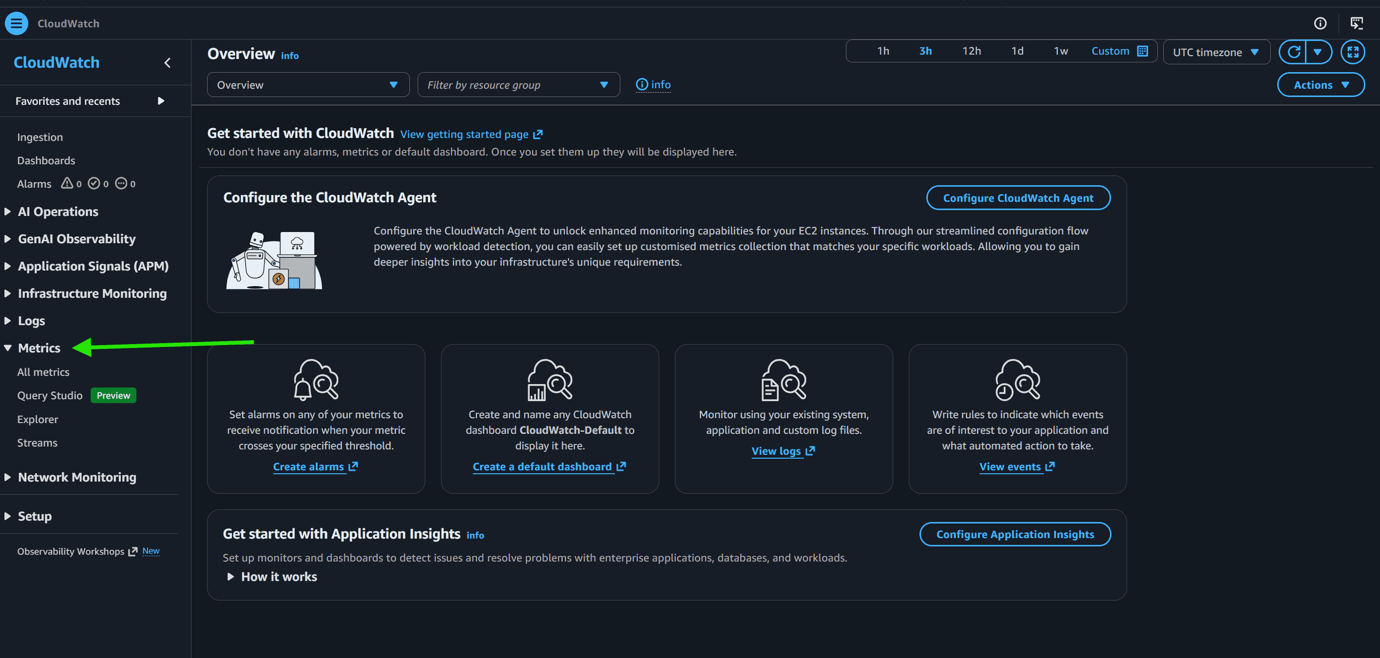Collapse sidebar with the left chevron icon

click(168, 63)
